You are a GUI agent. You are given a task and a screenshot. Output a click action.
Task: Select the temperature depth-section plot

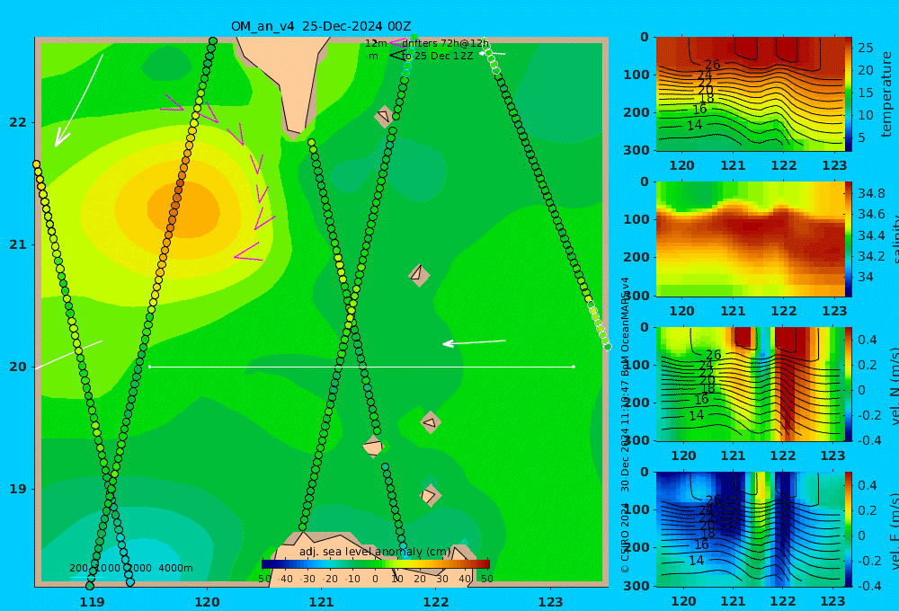tap(751, 94)
